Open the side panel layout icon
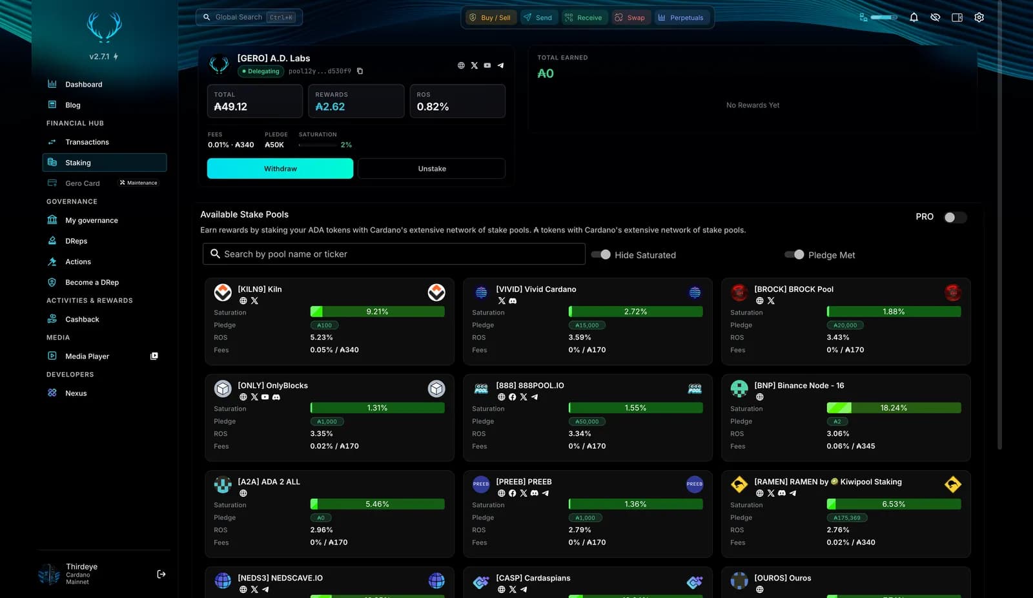Image resolution: width=1033 pixels, height=598 pixels. coord(957,17)
